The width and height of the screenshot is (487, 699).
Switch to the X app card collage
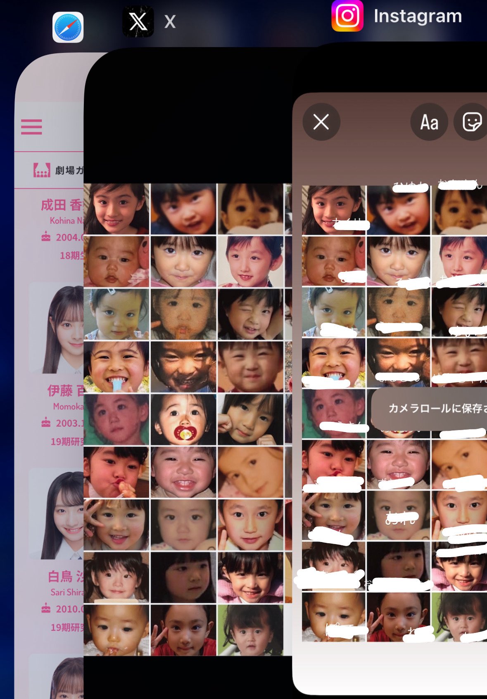(x=188, y=419)
